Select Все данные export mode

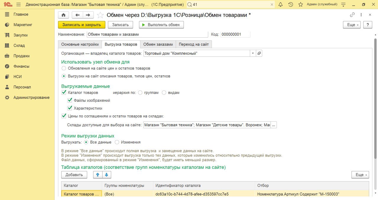[x=86, y=142]
